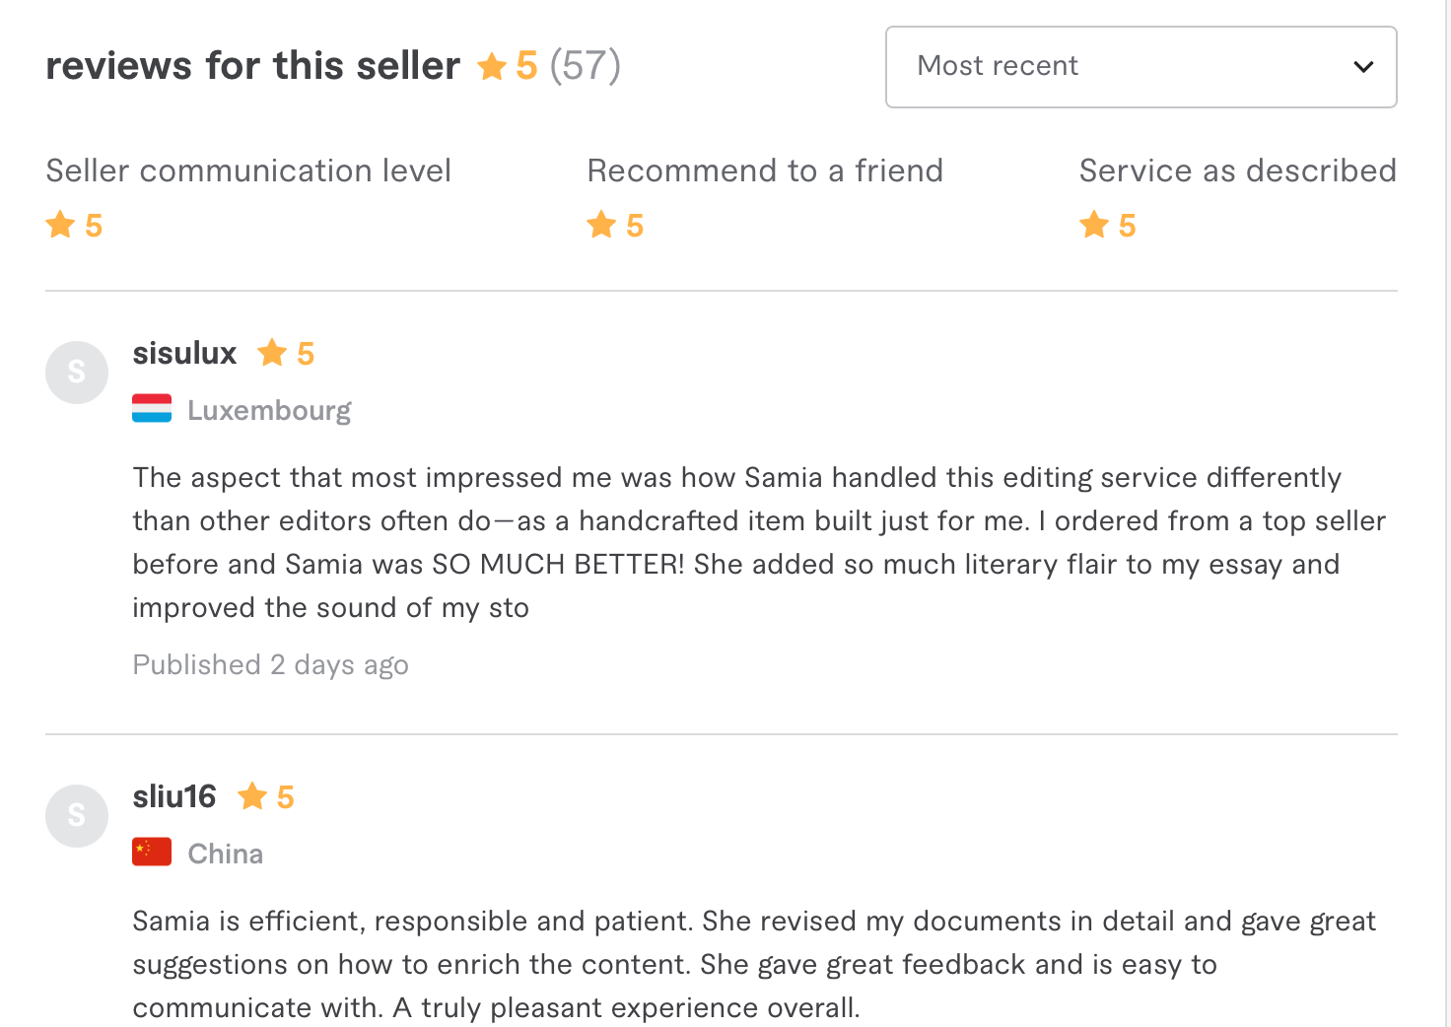Screen dimensions: 1451x1027
Task: Click the rating star next to sisulux
Action: click(x=272, y=353)
